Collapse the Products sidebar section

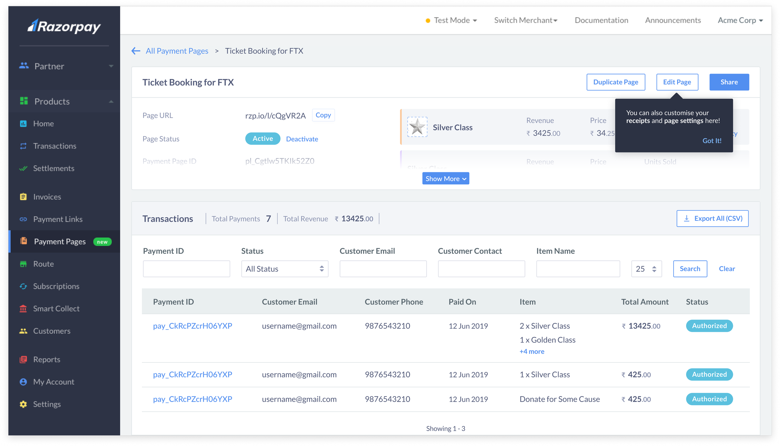coord(111,101)
